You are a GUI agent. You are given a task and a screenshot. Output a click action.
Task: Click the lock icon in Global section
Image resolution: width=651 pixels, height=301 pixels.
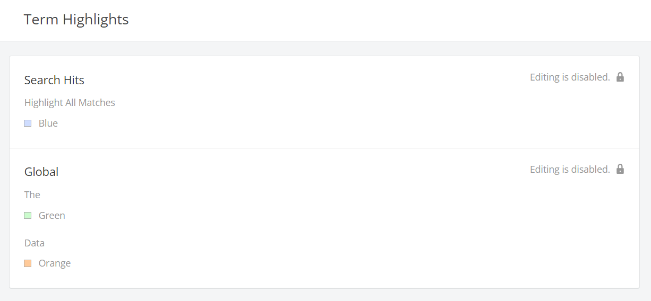click(x=620, y=169)
